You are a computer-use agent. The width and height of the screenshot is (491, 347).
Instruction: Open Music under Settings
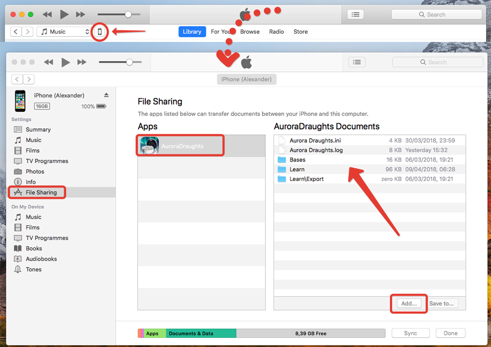[34, 140]
